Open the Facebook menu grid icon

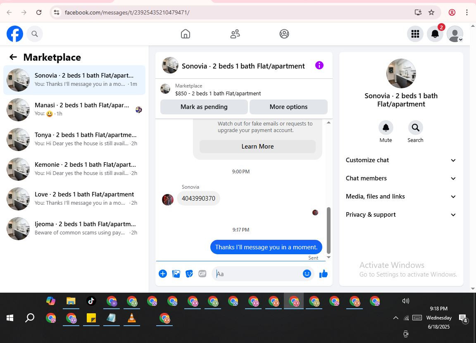pos(415,34)
